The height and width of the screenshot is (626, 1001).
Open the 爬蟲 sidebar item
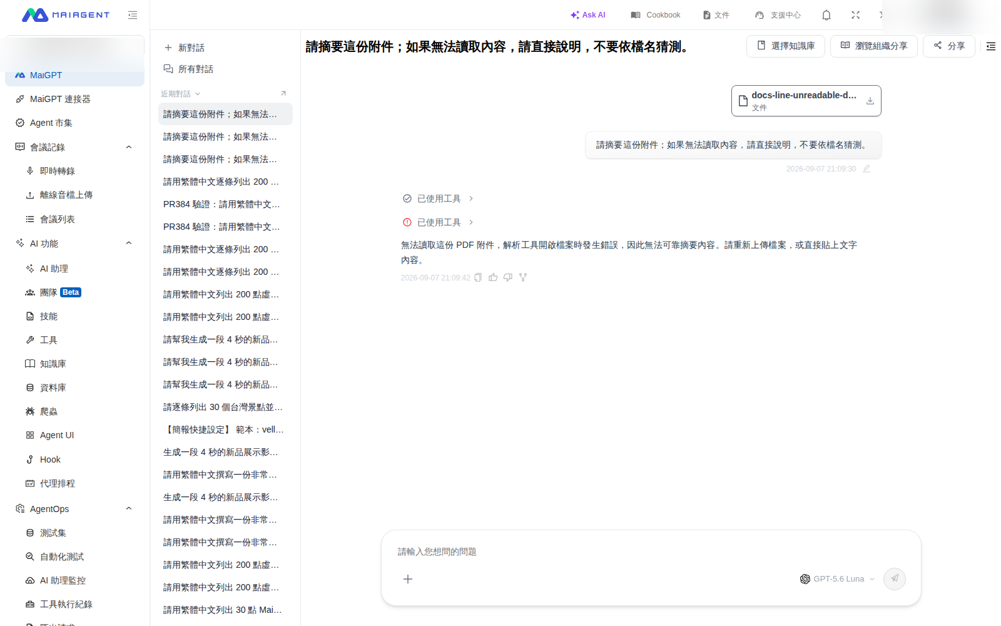coord(74,411)
